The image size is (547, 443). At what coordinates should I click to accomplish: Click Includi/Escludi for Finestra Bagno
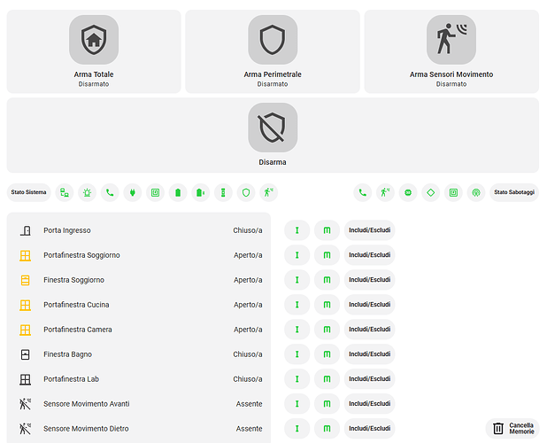click(369, 354)
